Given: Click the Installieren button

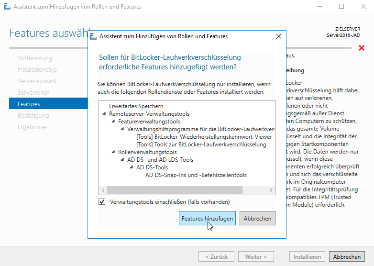Looking at the screenshot, I should click(307, 257).
